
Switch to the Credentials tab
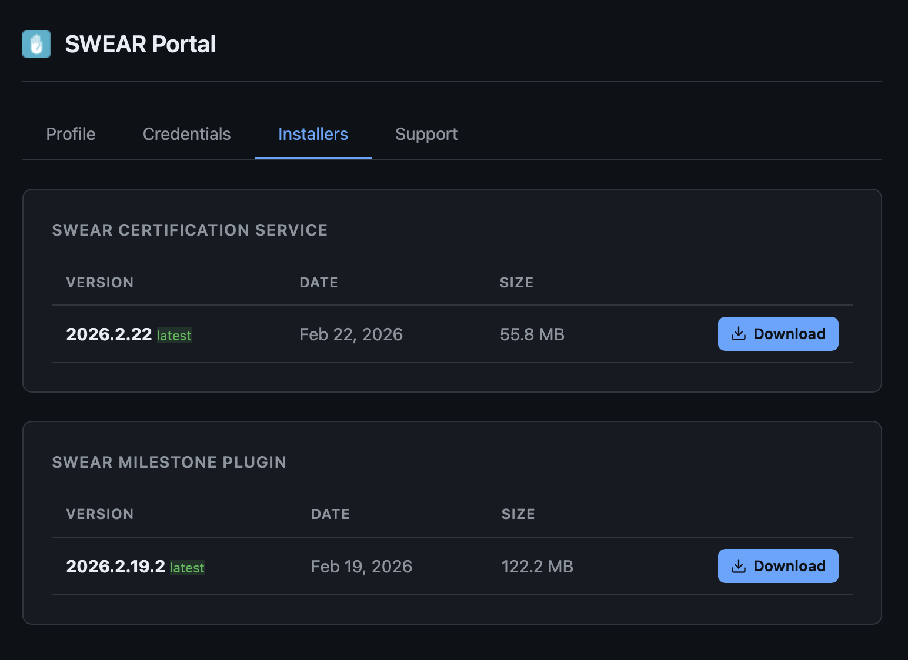pyautogui.click(x=186, y=134)
